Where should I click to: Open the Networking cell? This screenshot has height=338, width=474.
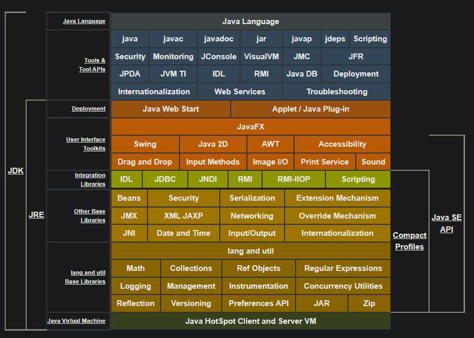pyautogui.click(x=252, y=216)
